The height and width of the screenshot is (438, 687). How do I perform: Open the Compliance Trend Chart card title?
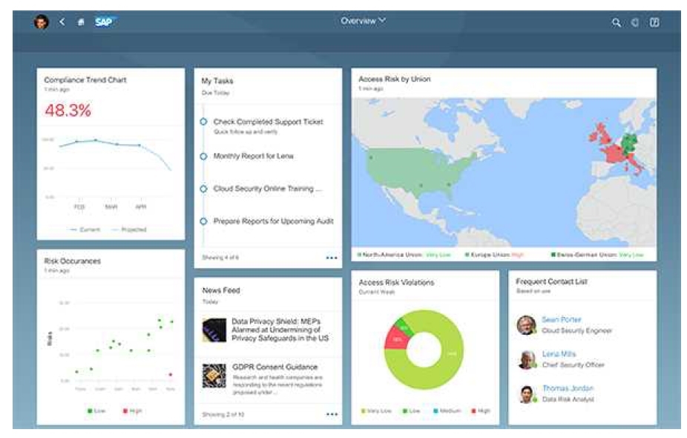click(x=85, y=79)
